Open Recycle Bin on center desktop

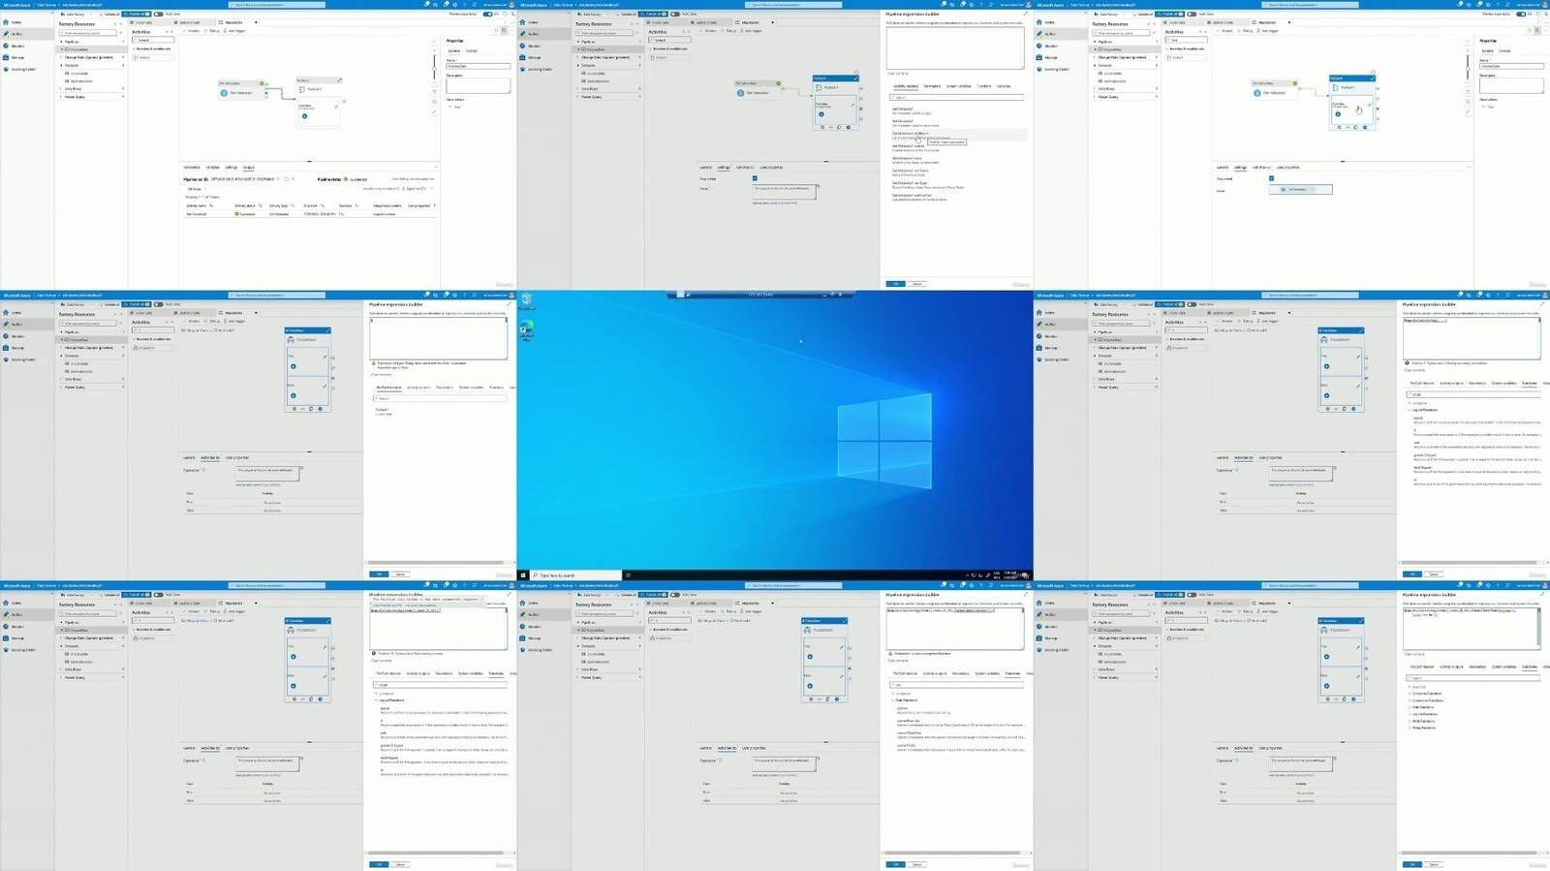tap(526, 299)
